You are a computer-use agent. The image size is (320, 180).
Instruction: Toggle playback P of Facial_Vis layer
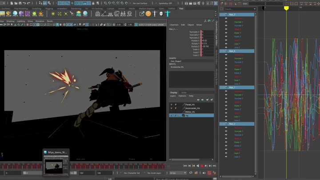(176, 104)
